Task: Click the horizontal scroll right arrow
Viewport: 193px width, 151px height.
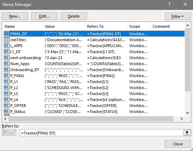Action: click(x=182, y=119)
